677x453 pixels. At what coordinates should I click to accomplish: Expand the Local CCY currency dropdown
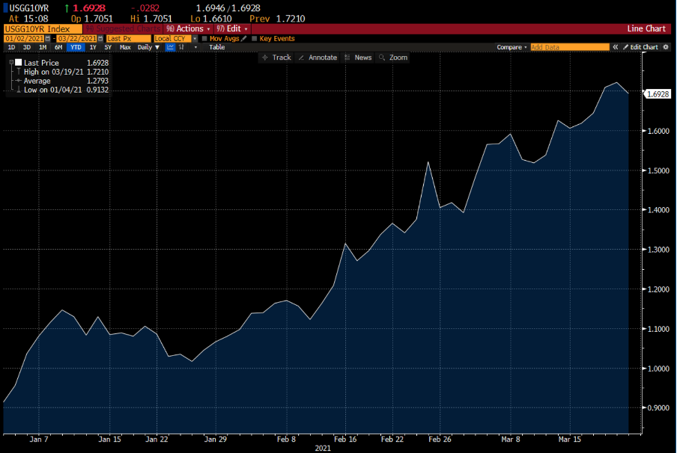point(195,38)
